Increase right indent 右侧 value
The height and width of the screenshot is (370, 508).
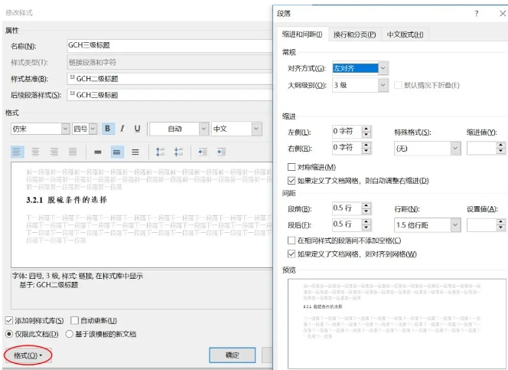click(366, 145)
